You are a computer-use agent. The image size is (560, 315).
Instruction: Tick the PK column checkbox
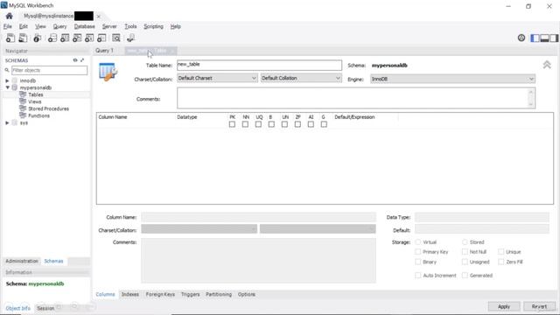tap(232, 124)
